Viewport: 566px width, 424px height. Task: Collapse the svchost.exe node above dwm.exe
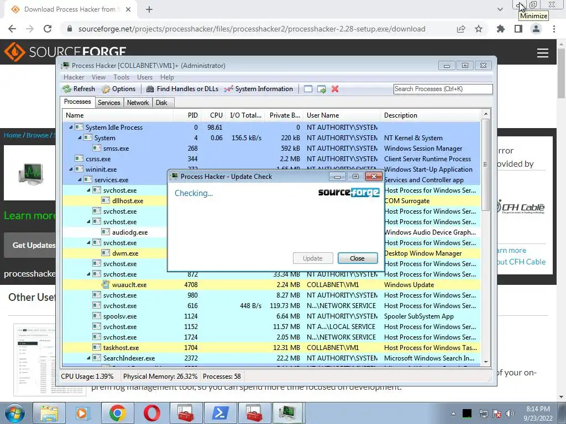pos(88,243)
